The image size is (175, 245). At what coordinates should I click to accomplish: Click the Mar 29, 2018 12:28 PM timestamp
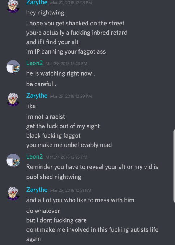pyautogui.click(x=71, y=3)
